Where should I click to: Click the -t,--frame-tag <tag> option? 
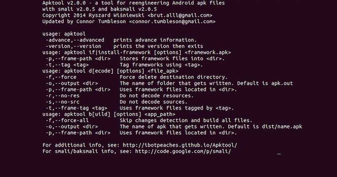(76, 108)
